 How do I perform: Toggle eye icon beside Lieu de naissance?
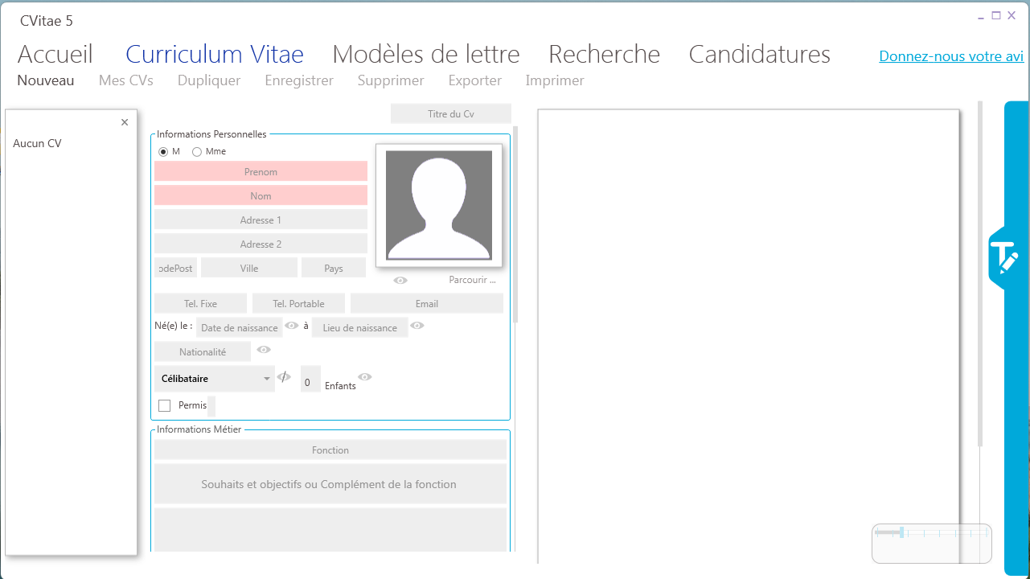point(417,326)
